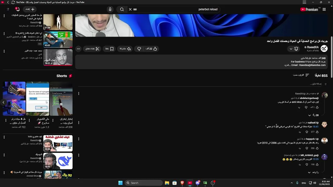Viewport: 333px width, 187px height.
Task: Expand the description with the more link
Action: coord(287,65)
